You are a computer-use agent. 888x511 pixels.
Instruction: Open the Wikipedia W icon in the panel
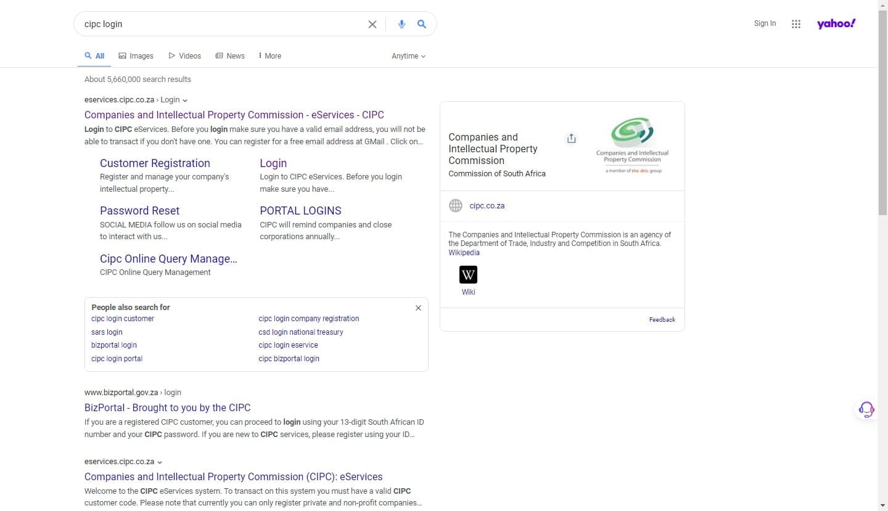[x=468, y=274]
